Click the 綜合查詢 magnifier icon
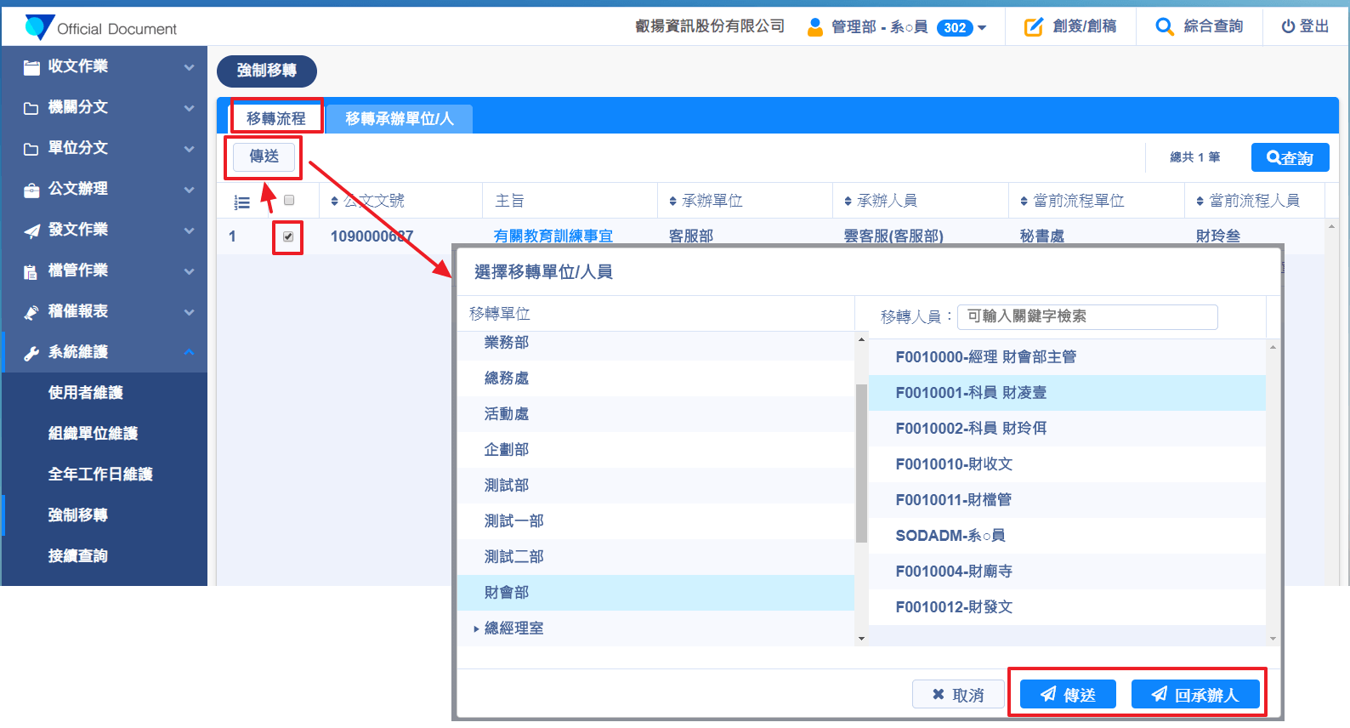Viewport: 1350px width, 728px height. (x=1164, y=27)
